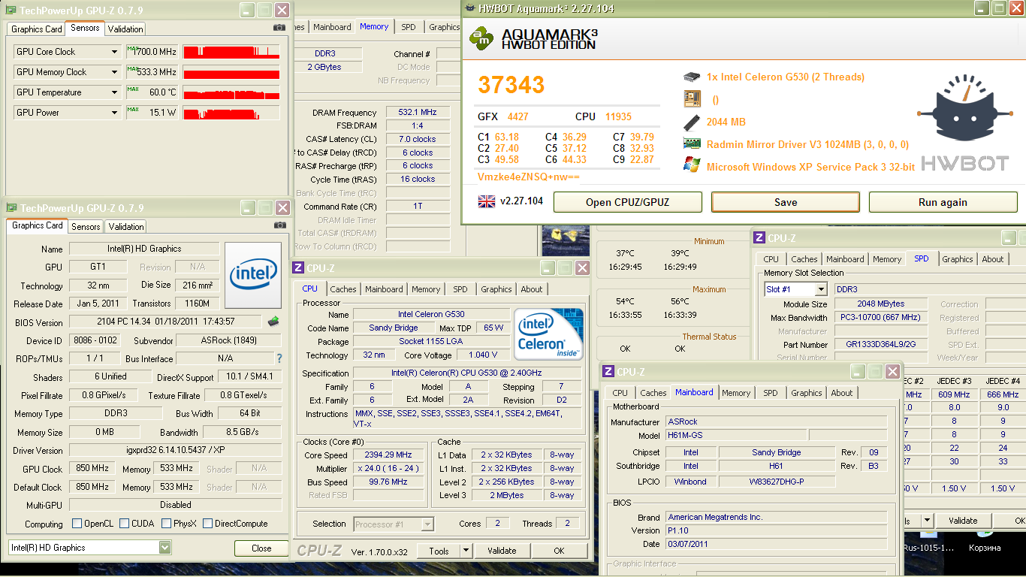
Task: Click the Intel logo in GPU-Z
Action: [253, 274]
